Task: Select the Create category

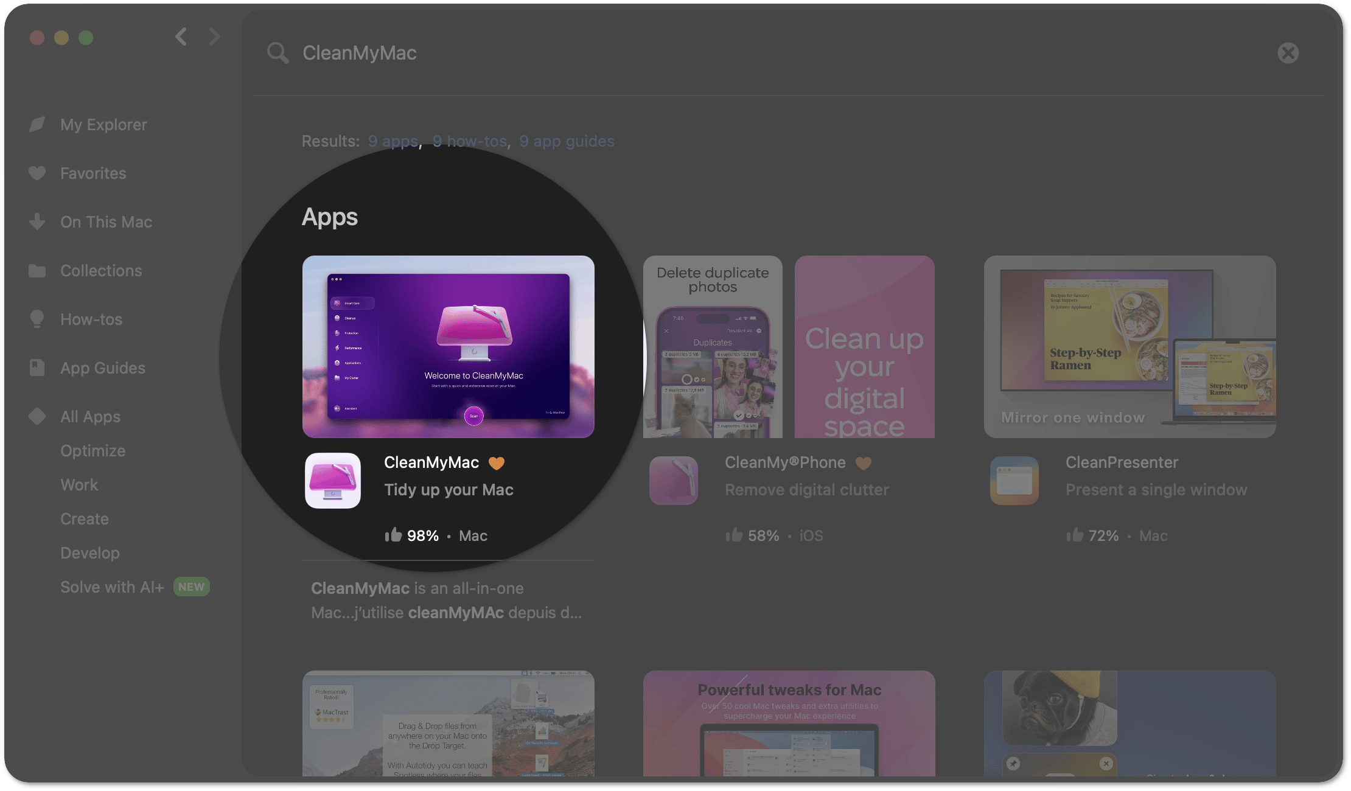Action: (85, 519)
